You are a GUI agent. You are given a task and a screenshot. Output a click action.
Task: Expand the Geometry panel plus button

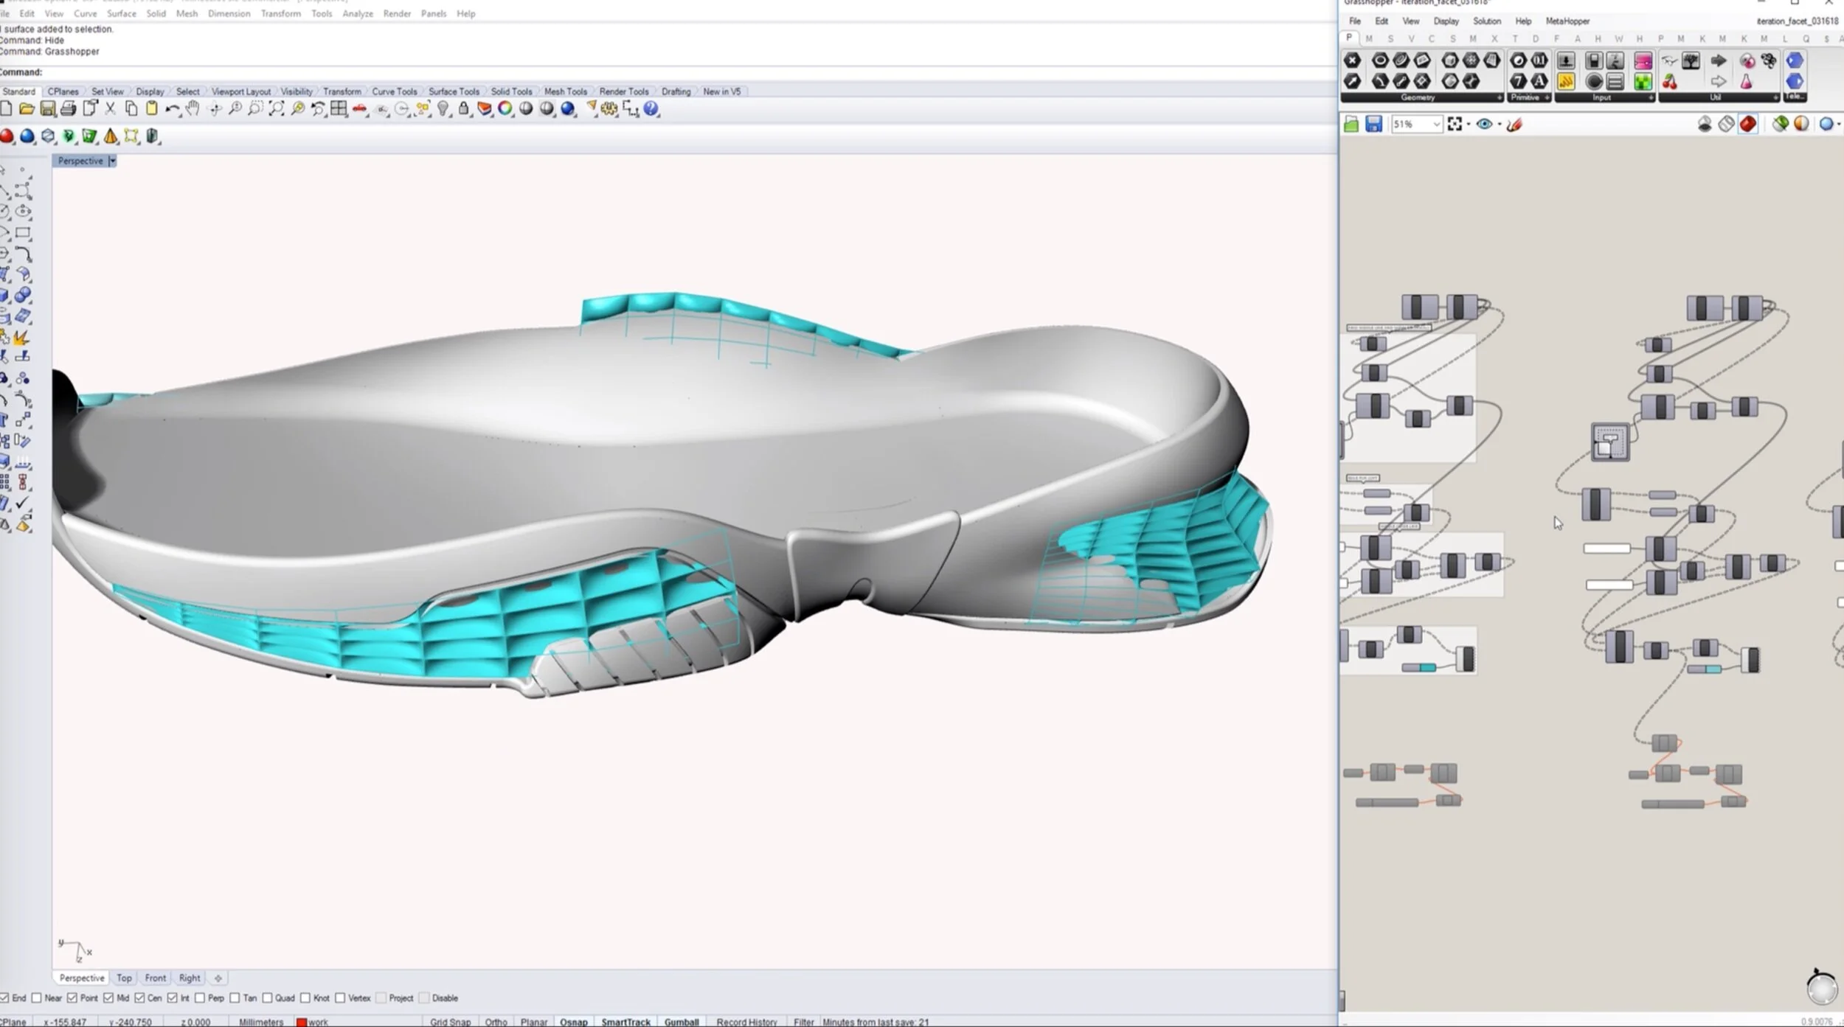pos(1499,97)
